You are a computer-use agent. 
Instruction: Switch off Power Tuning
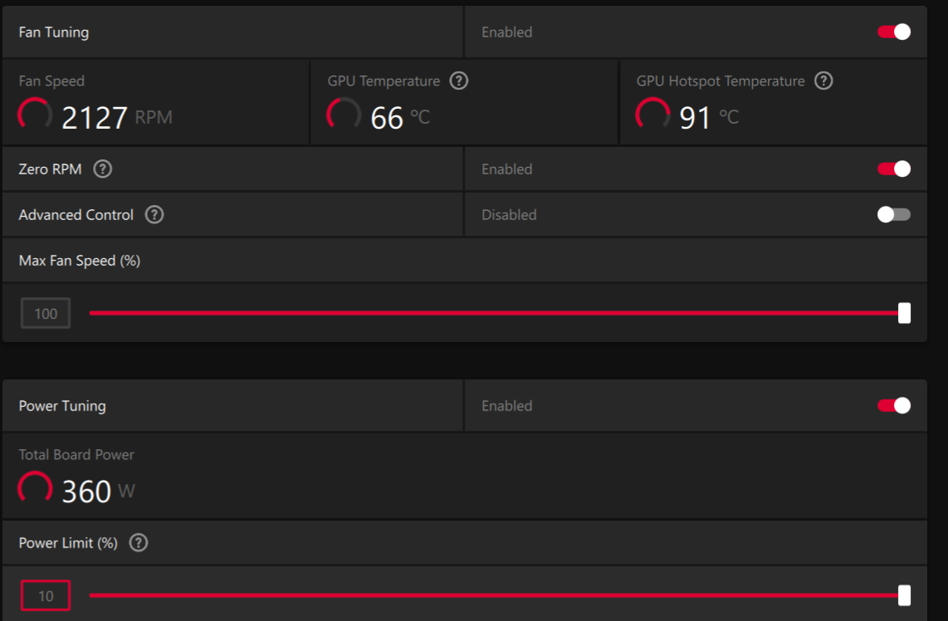[x=894, y=406]
